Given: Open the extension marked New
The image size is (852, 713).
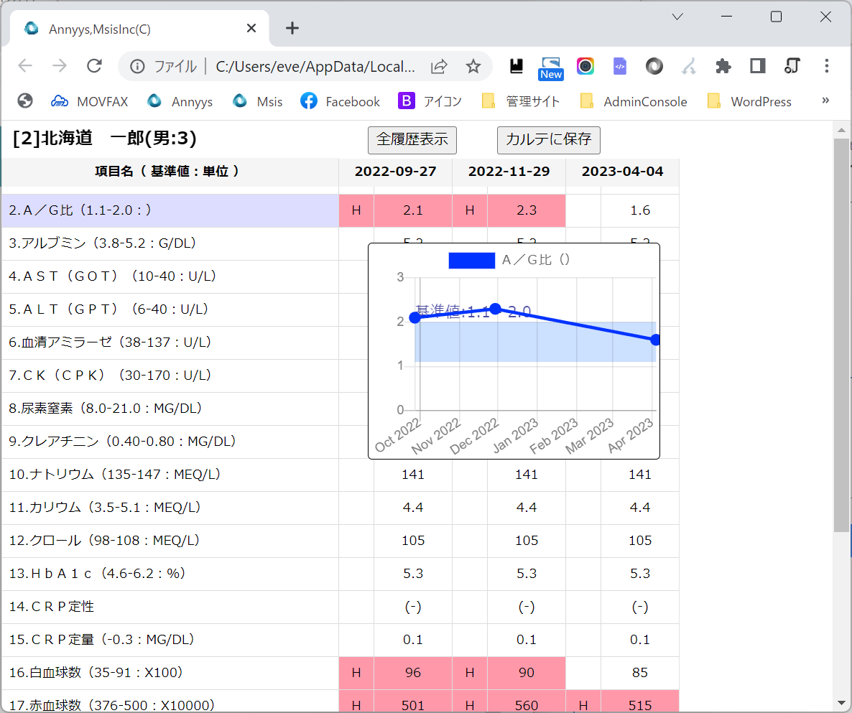Looking at the screenshot, I should point(550,68).
